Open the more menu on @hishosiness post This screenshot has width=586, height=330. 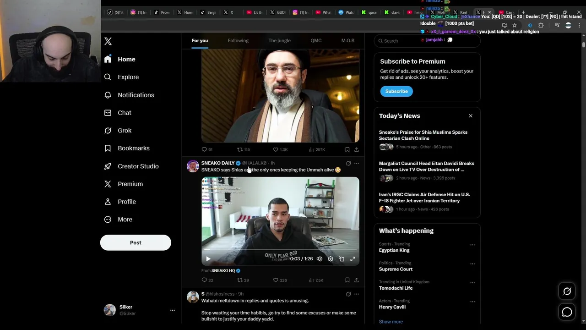[357, 294]
